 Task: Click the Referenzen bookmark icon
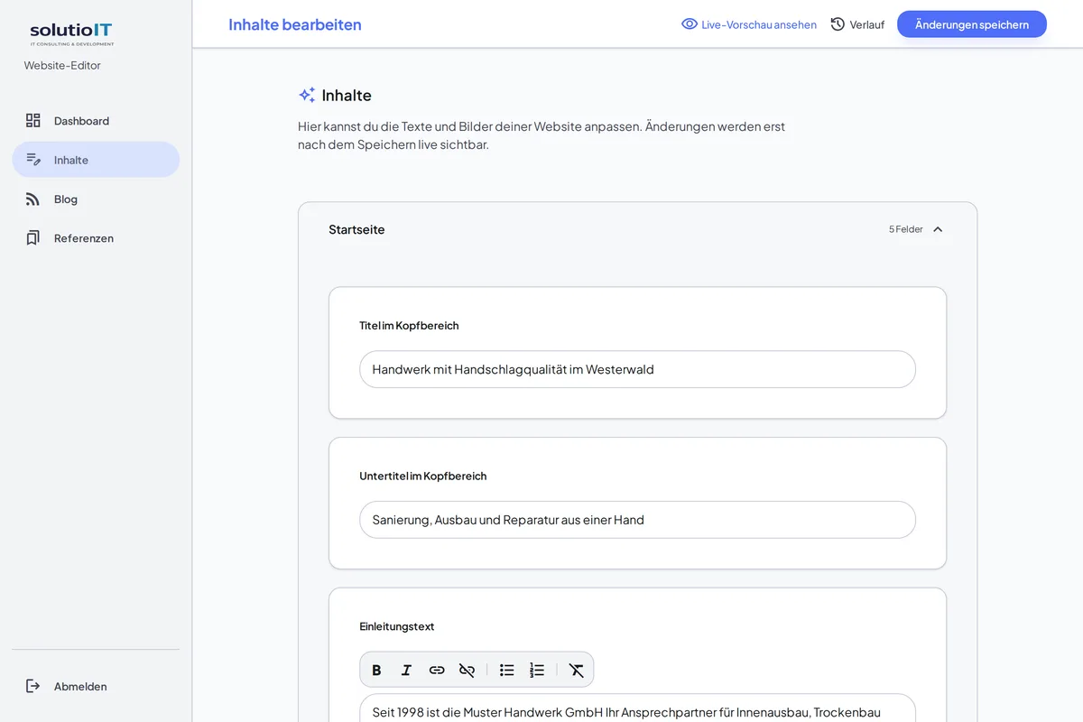tap(33, 238)
